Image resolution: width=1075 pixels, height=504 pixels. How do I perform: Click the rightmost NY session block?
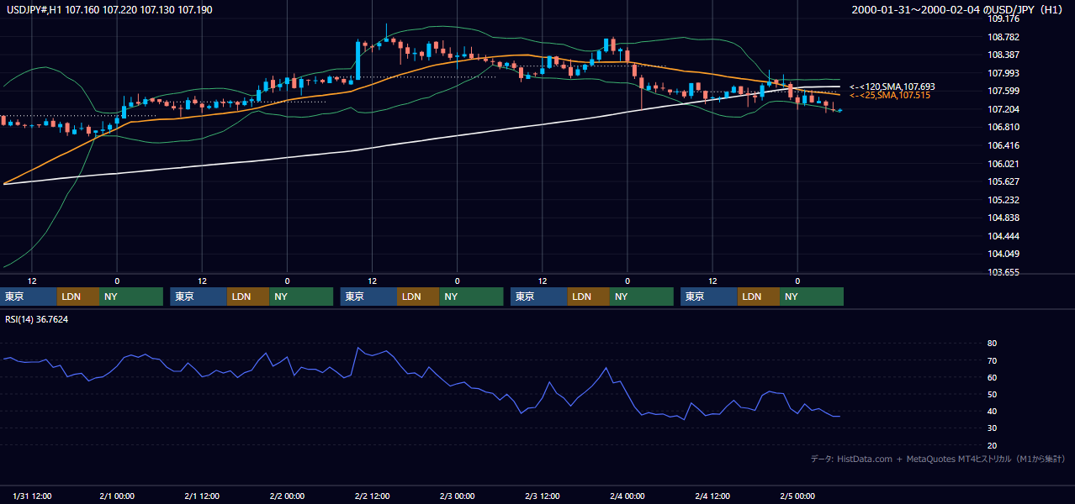click(x=812, y=297)
